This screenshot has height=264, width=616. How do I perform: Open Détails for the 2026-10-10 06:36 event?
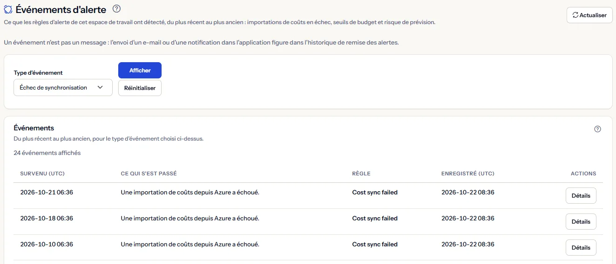581,248
